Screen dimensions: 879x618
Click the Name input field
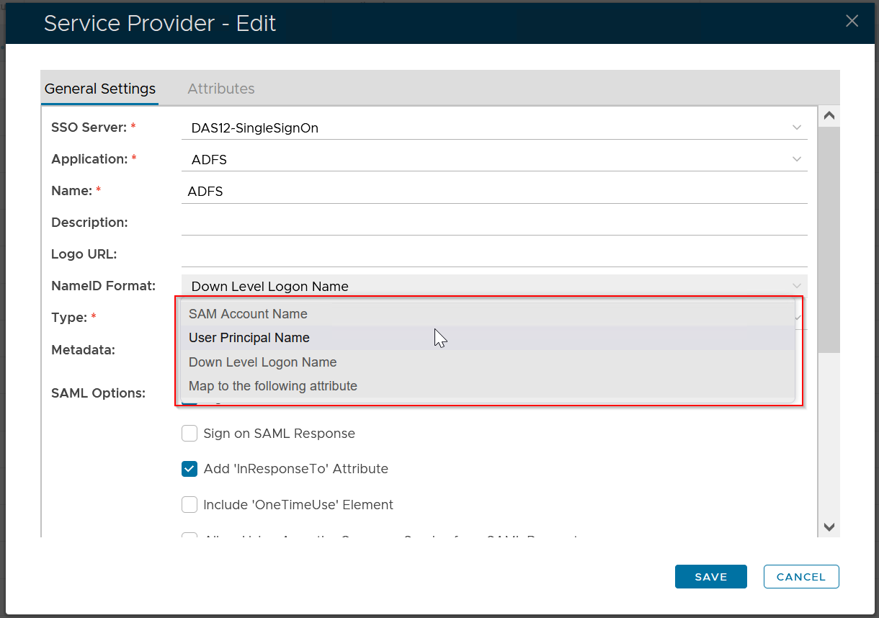pos(494,192)
